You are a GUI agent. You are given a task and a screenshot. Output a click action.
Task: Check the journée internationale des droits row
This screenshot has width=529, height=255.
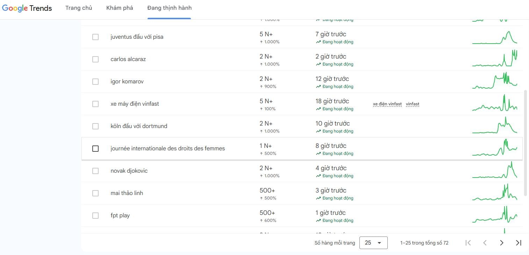coord(95,149)
